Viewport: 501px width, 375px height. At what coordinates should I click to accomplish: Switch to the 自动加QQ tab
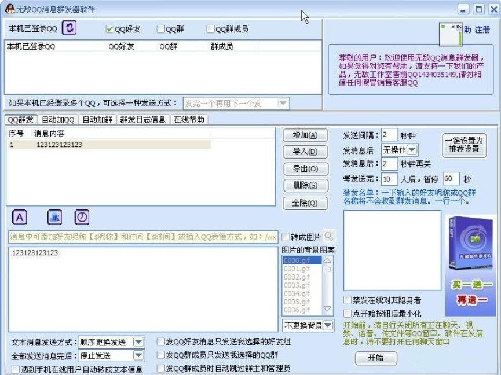point(58,120)
